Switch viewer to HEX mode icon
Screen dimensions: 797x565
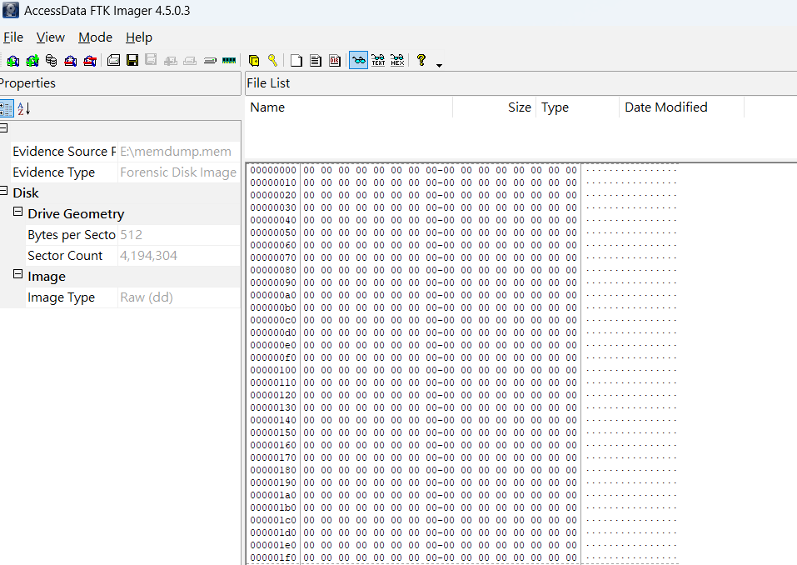pyautogui.click(x=397, y=61)
